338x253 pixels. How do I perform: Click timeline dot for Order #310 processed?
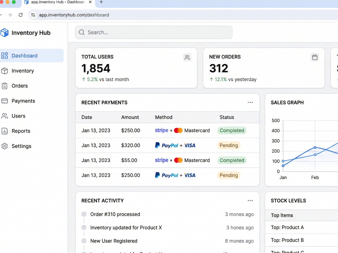(84, 214)
